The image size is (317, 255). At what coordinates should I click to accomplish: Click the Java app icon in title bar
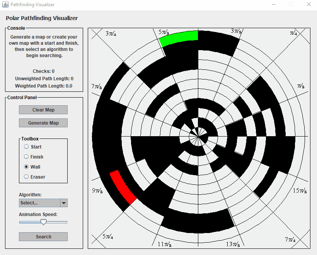[5, 5]
